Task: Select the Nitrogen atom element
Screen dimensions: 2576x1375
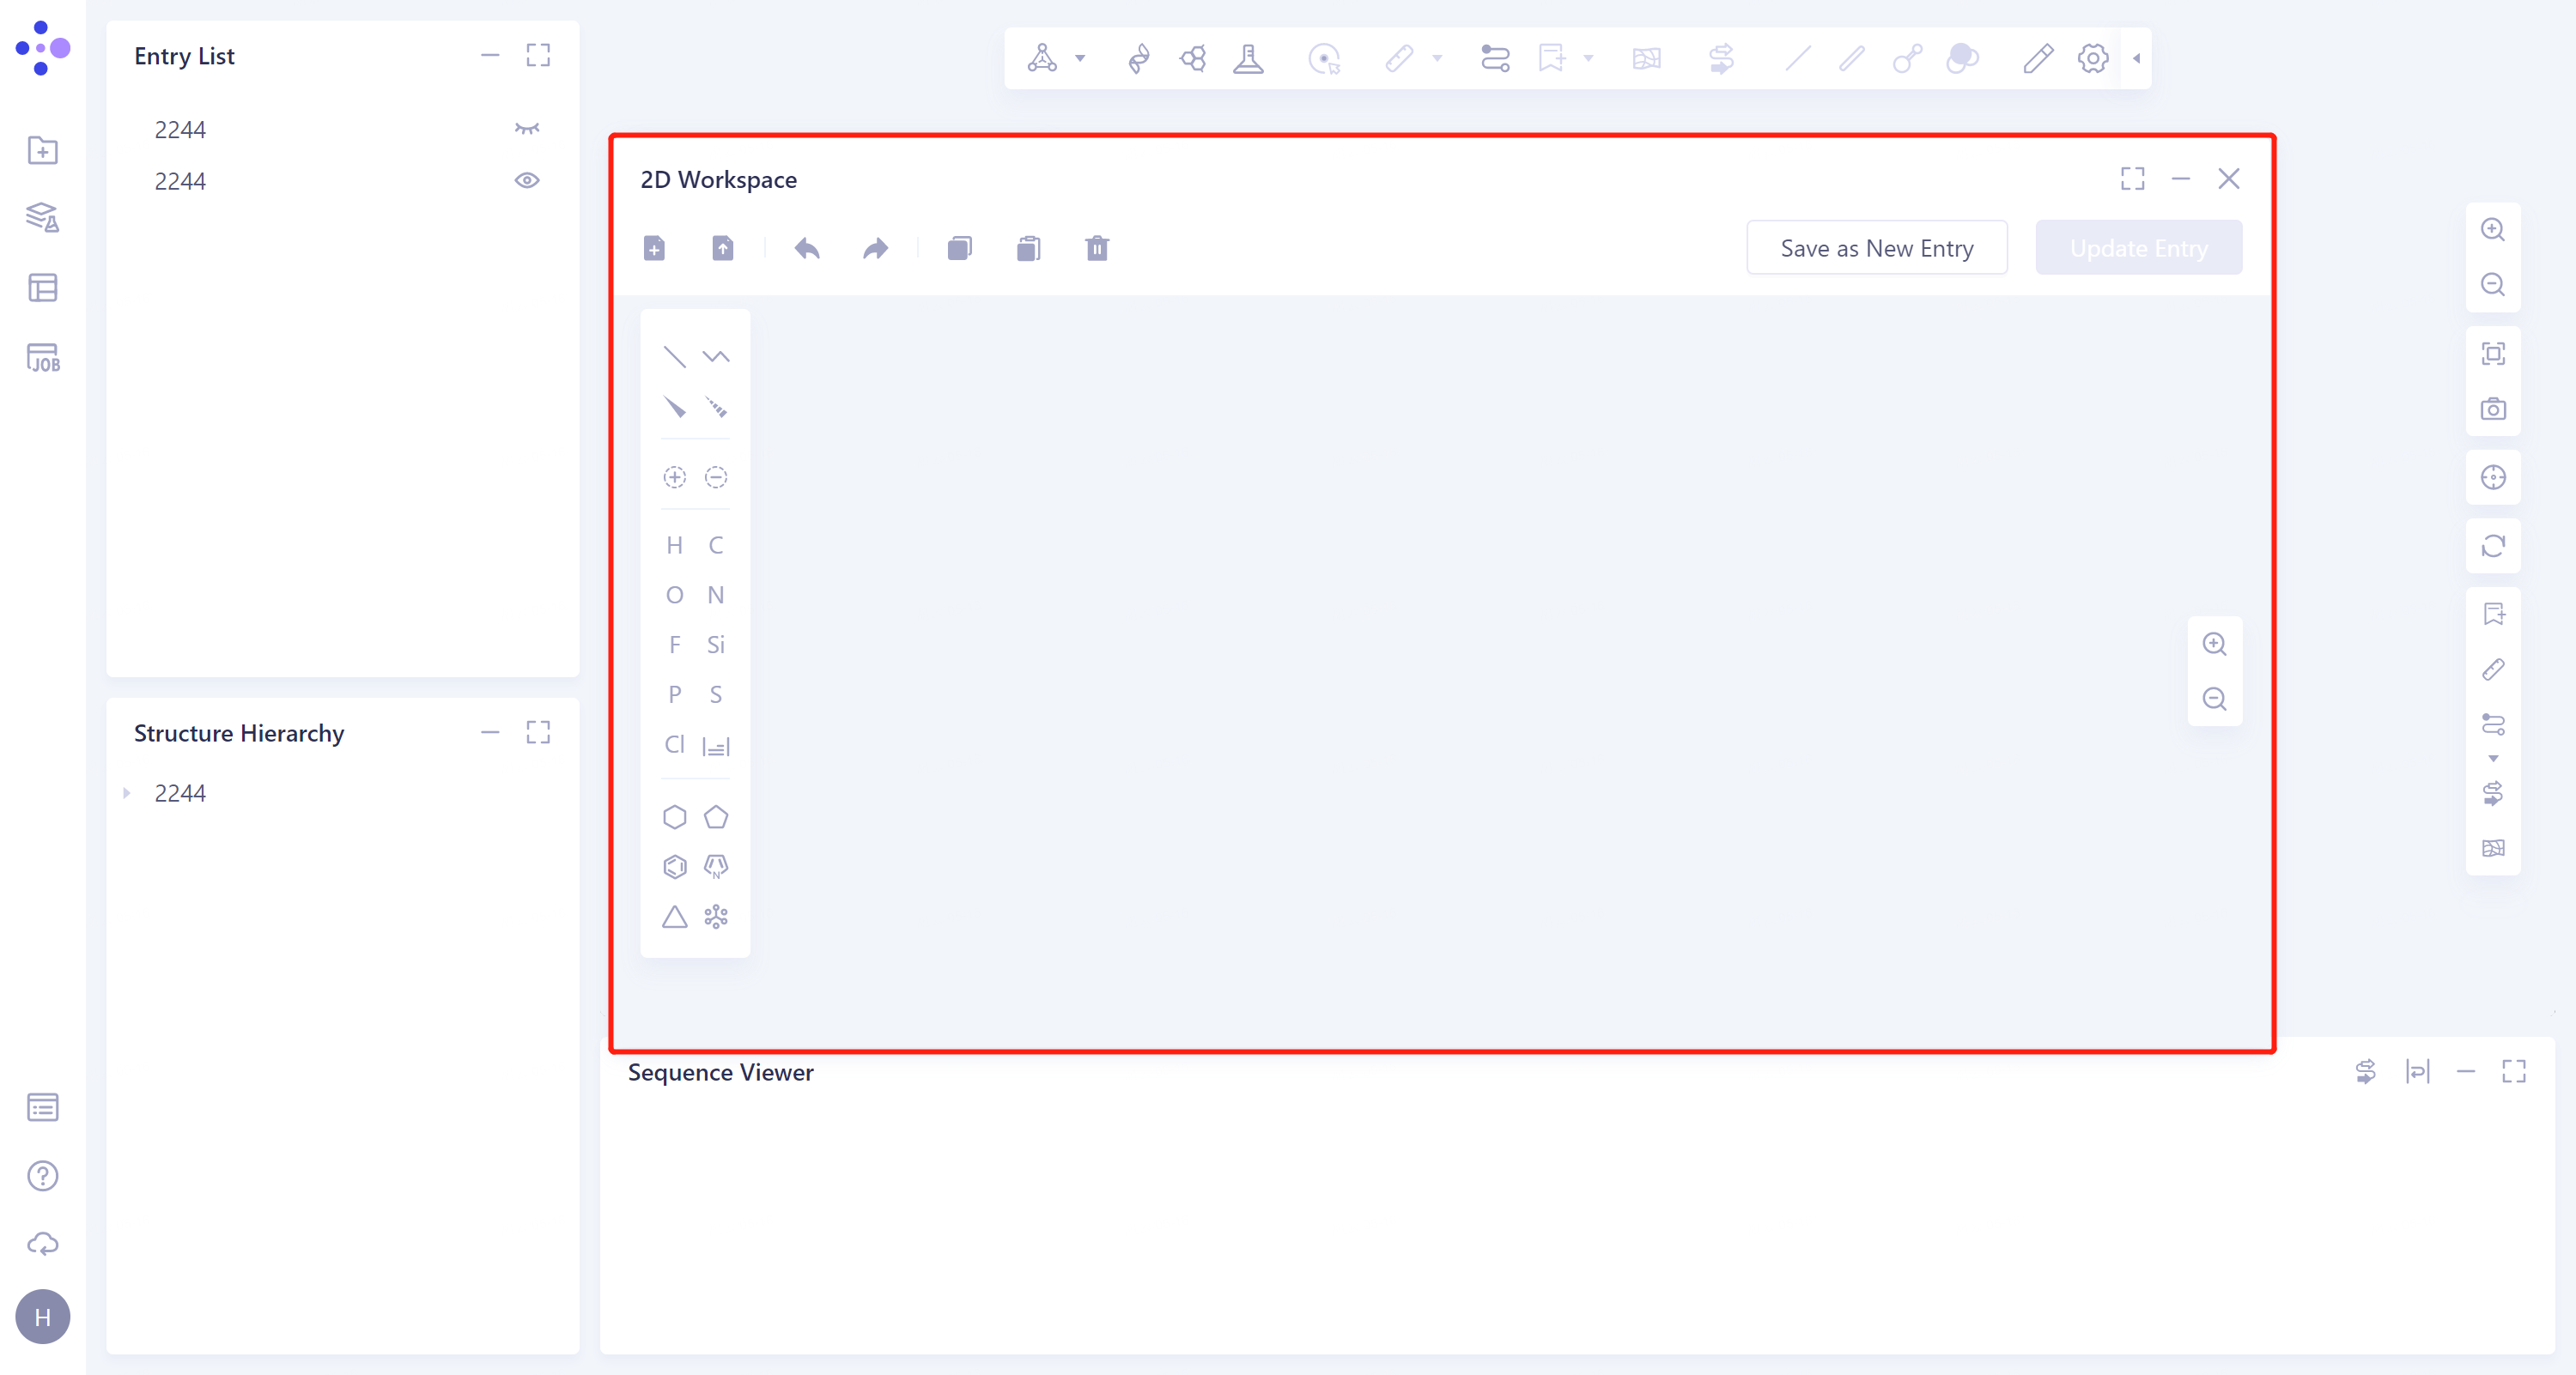Action: tap(716, 595)
